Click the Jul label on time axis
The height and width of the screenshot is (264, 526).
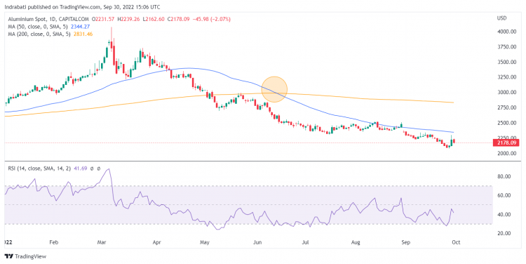tap(306, 242)
